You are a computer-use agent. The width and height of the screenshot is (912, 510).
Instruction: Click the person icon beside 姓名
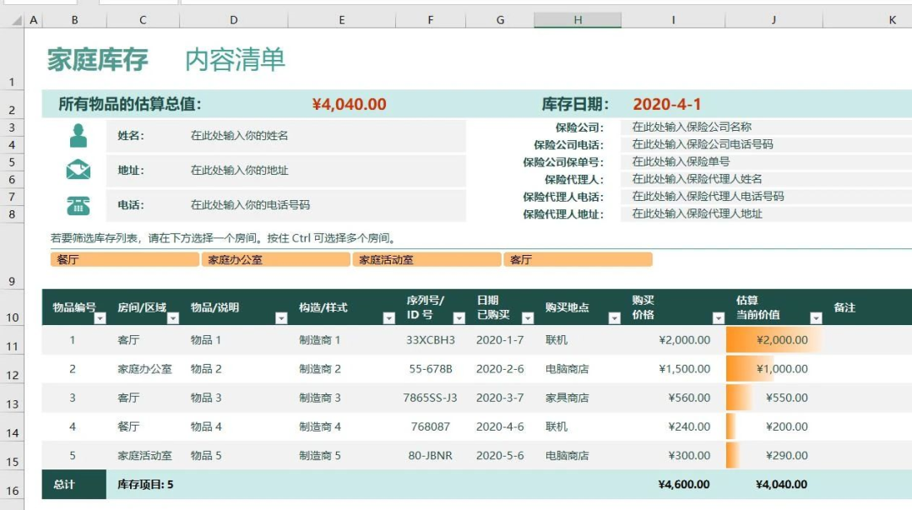[x=78, y=135]
